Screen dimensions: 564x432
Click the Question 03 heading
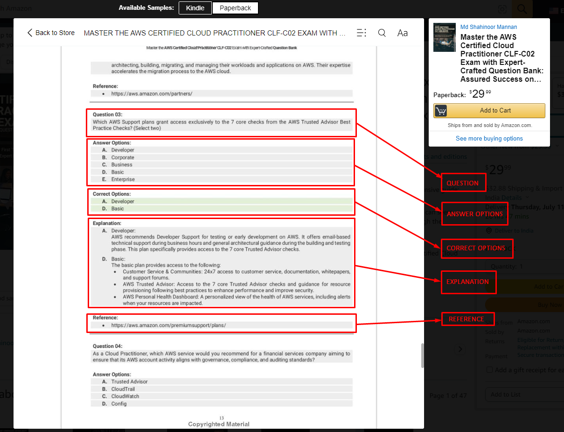107,114
